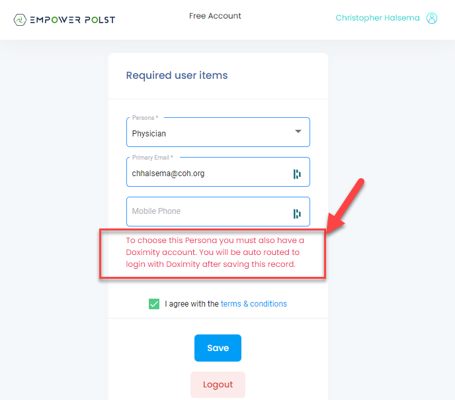Click the Free Account header label
The height and width of the screenshot is (400, 455).
(215, 16)
